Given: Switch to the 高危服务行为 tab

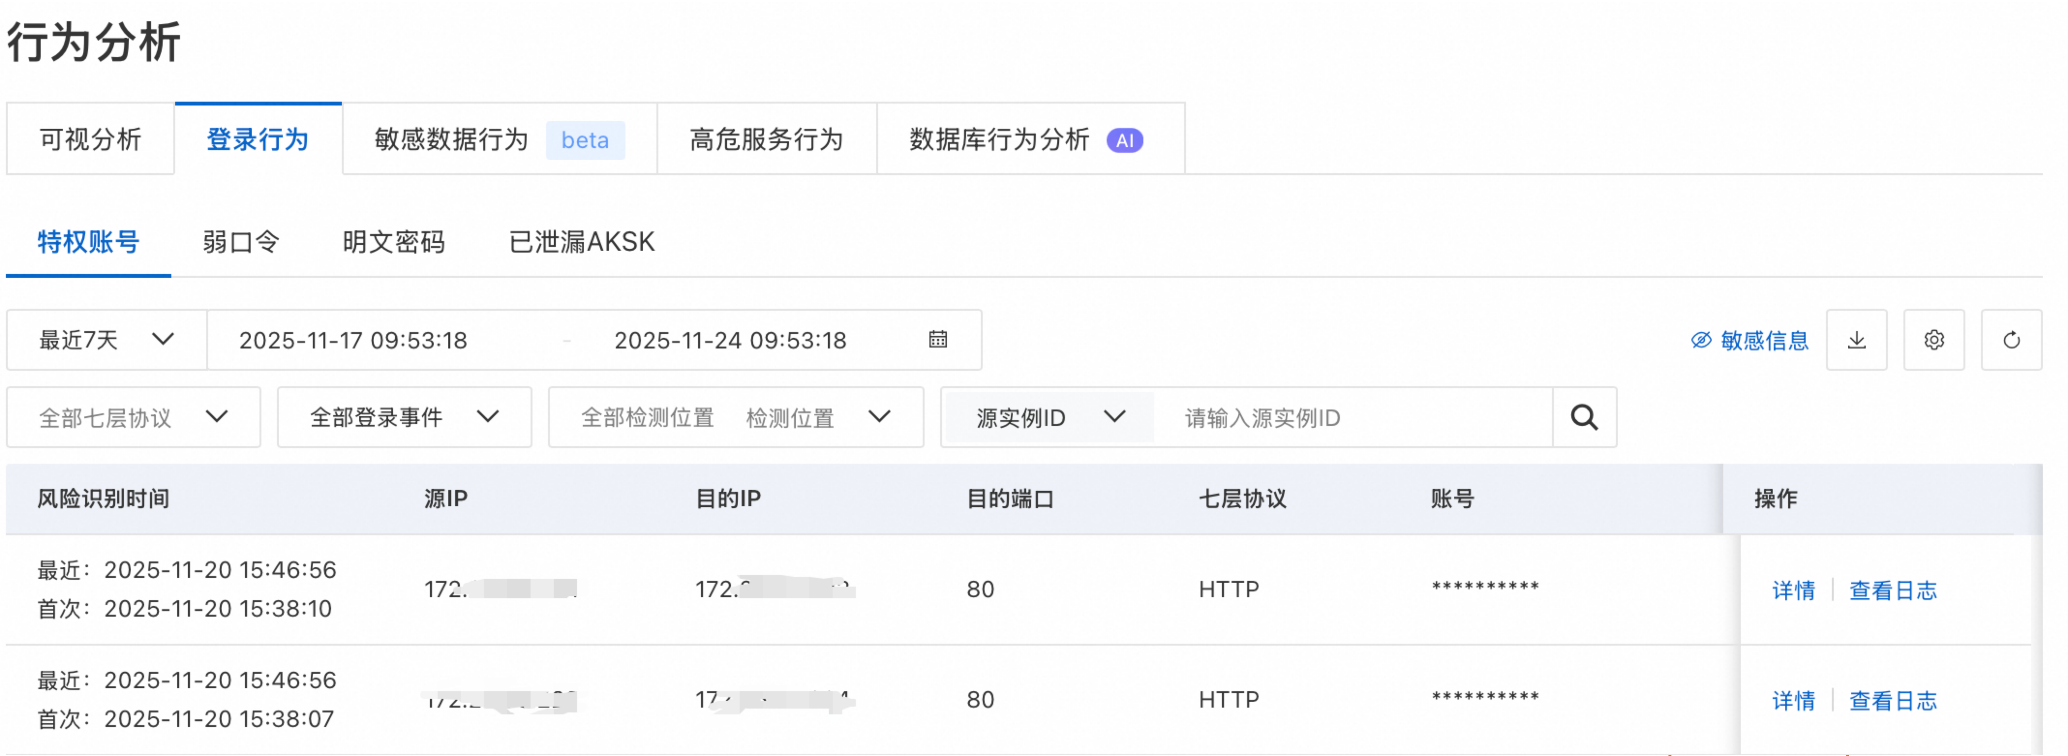Looking at the screenshot, I should [x=766, y=140].
